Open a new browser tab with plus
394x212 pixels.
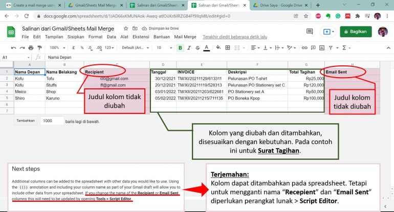(x=318, y=5)
